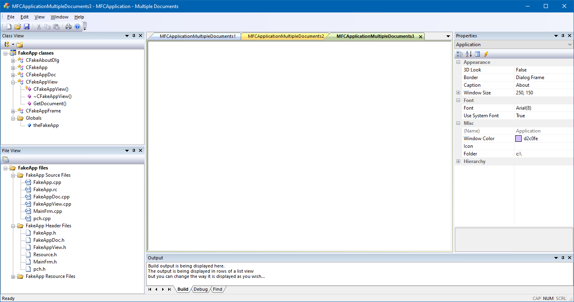
Task: Close the MFCApplicationMultipleDocuments3 document tab
Action: [420, 36]
